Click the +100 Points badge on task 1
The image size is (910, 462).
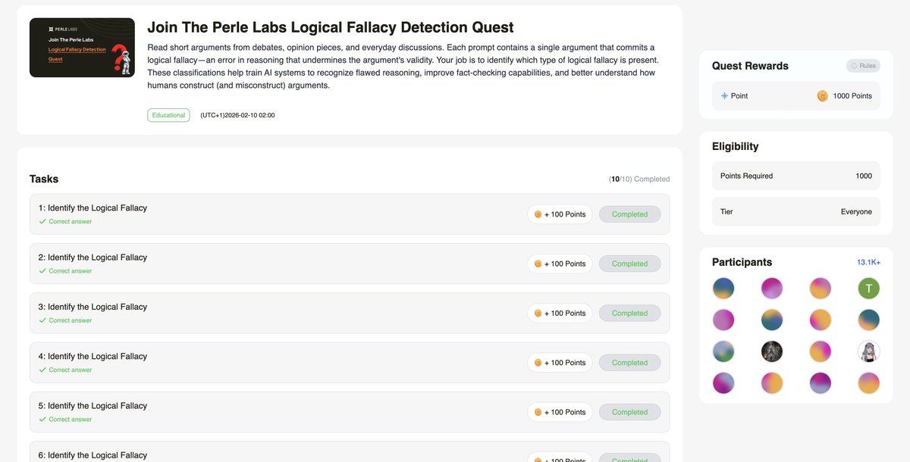click(560, 214)
